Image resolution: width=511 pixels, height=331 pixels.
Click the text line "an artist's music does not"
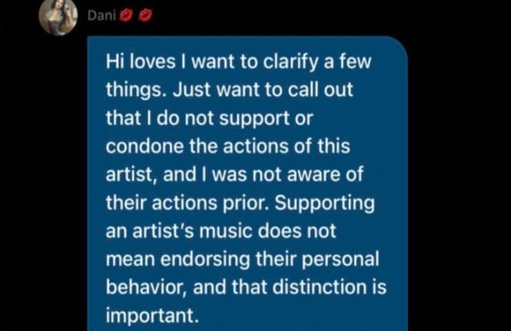coord(220,231)
